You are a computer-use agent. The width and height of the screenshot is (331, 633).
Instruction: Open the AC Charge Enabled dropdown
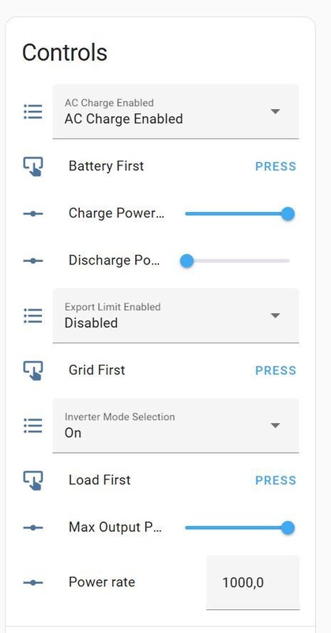tap(176, 112)
